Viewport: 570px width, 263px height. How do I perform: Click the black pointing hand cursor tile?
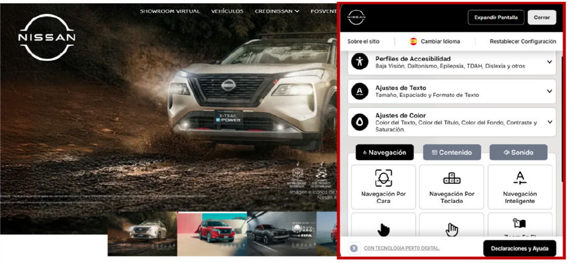(x=383, y=226)
